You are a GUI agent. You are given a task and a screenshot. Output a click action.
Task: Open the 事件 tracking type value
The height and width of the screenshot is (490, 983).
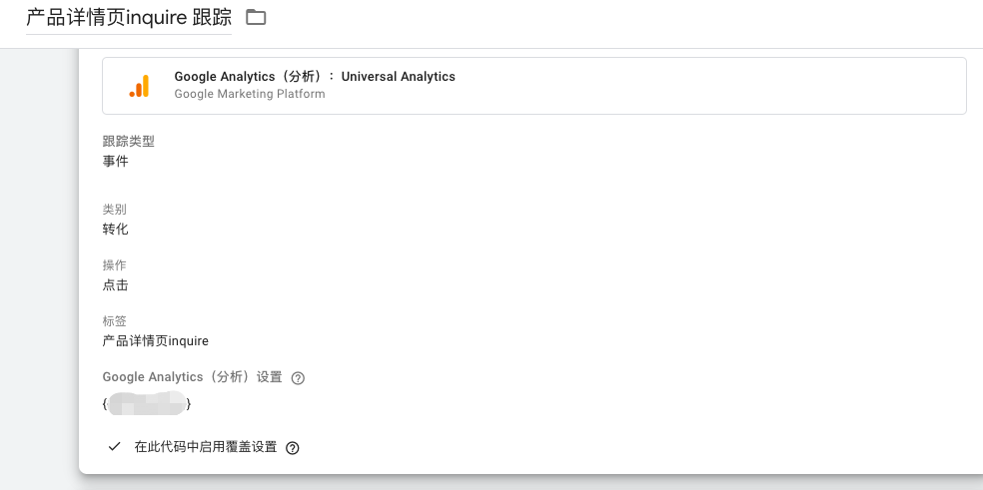click(116, 161)
